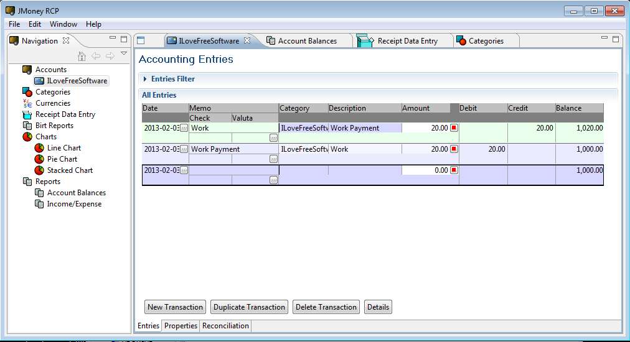
Task: Click the blank editor tab icon
Action: 141,40
